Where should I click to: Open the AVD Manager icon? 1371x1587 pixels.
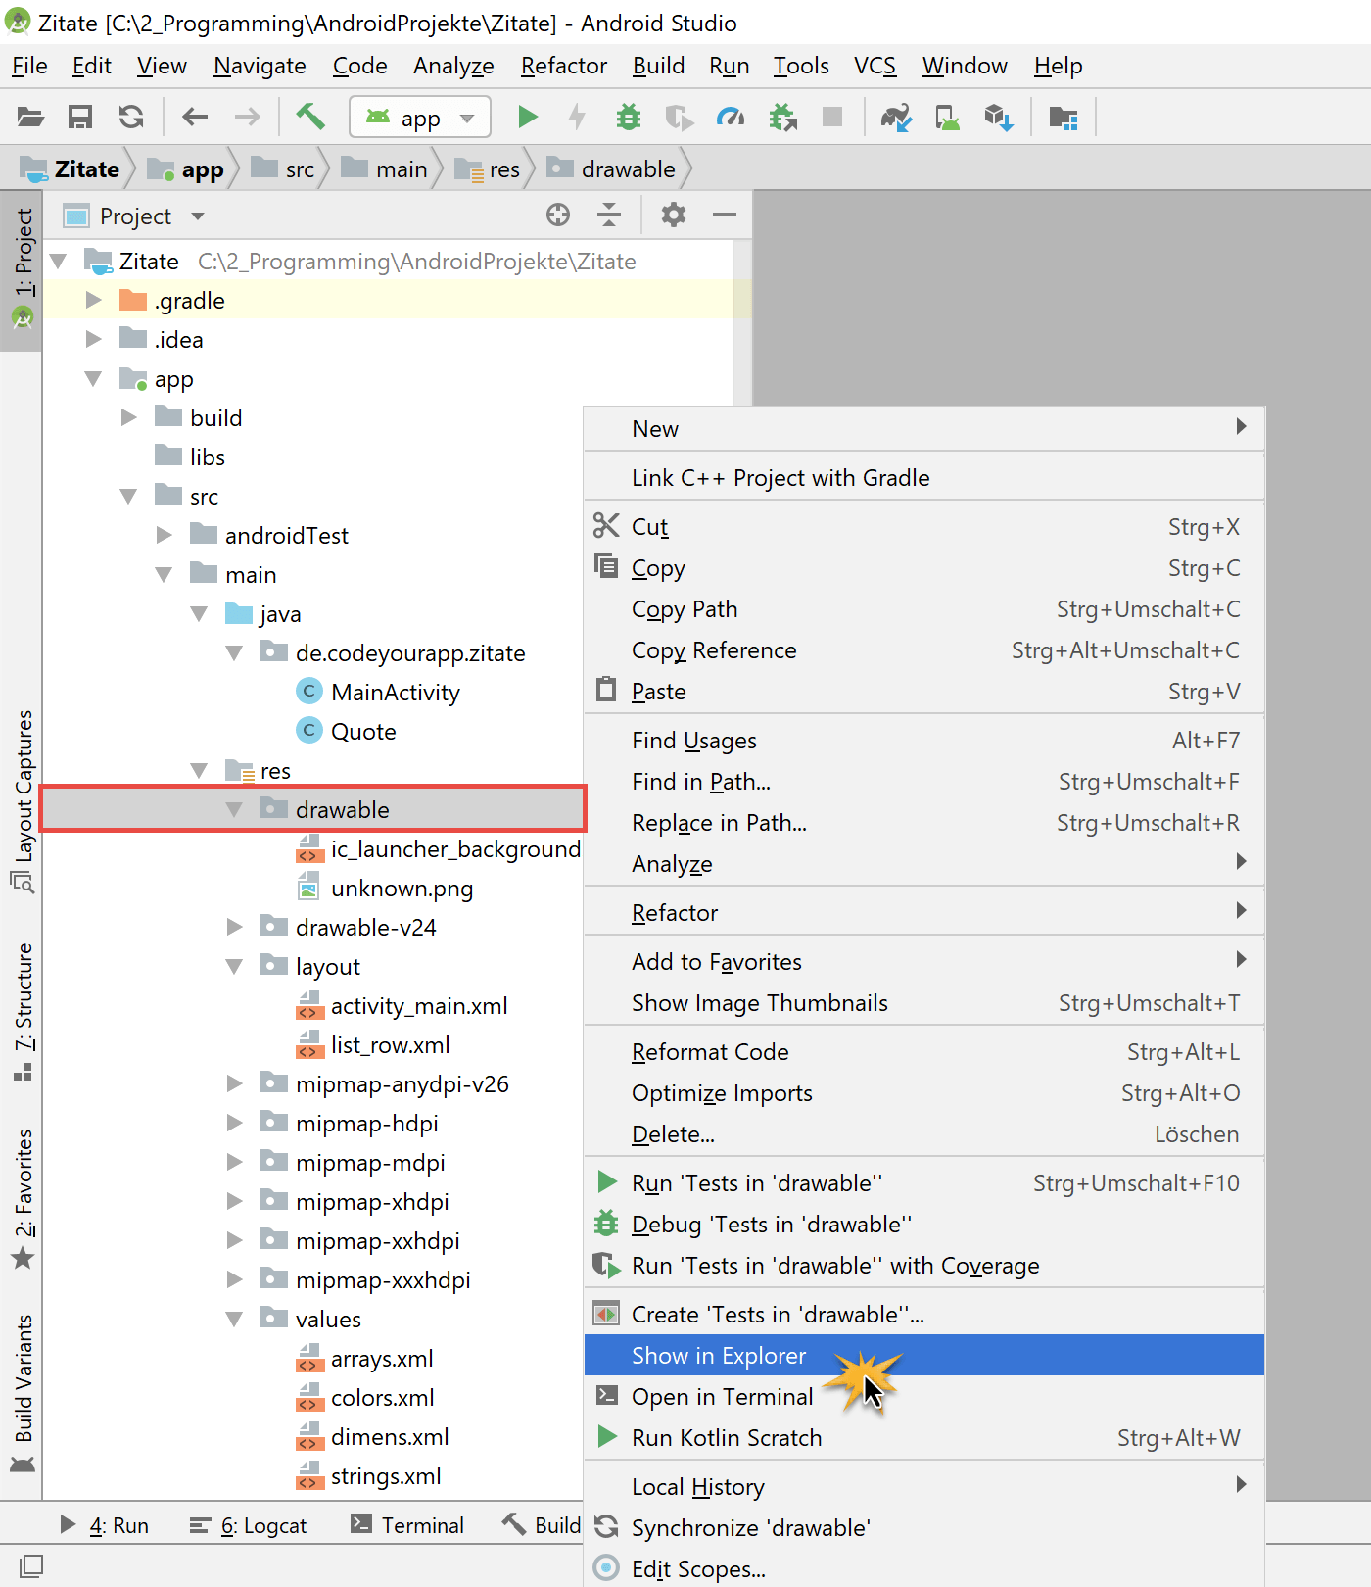coord(948,118)
